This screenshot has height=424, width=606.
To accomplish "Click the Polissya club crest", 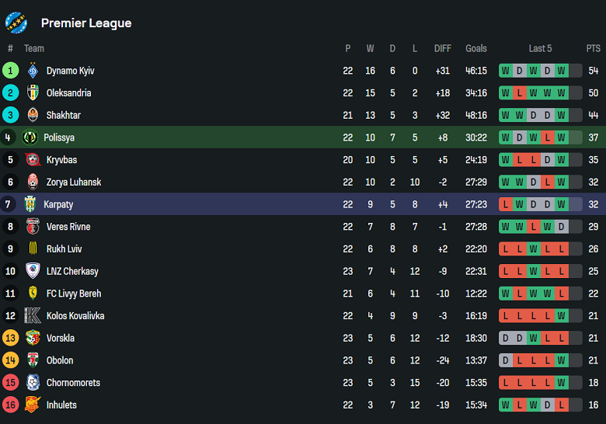I will coord(30,137).
